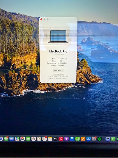Open the Photos app in Dock

23,139
